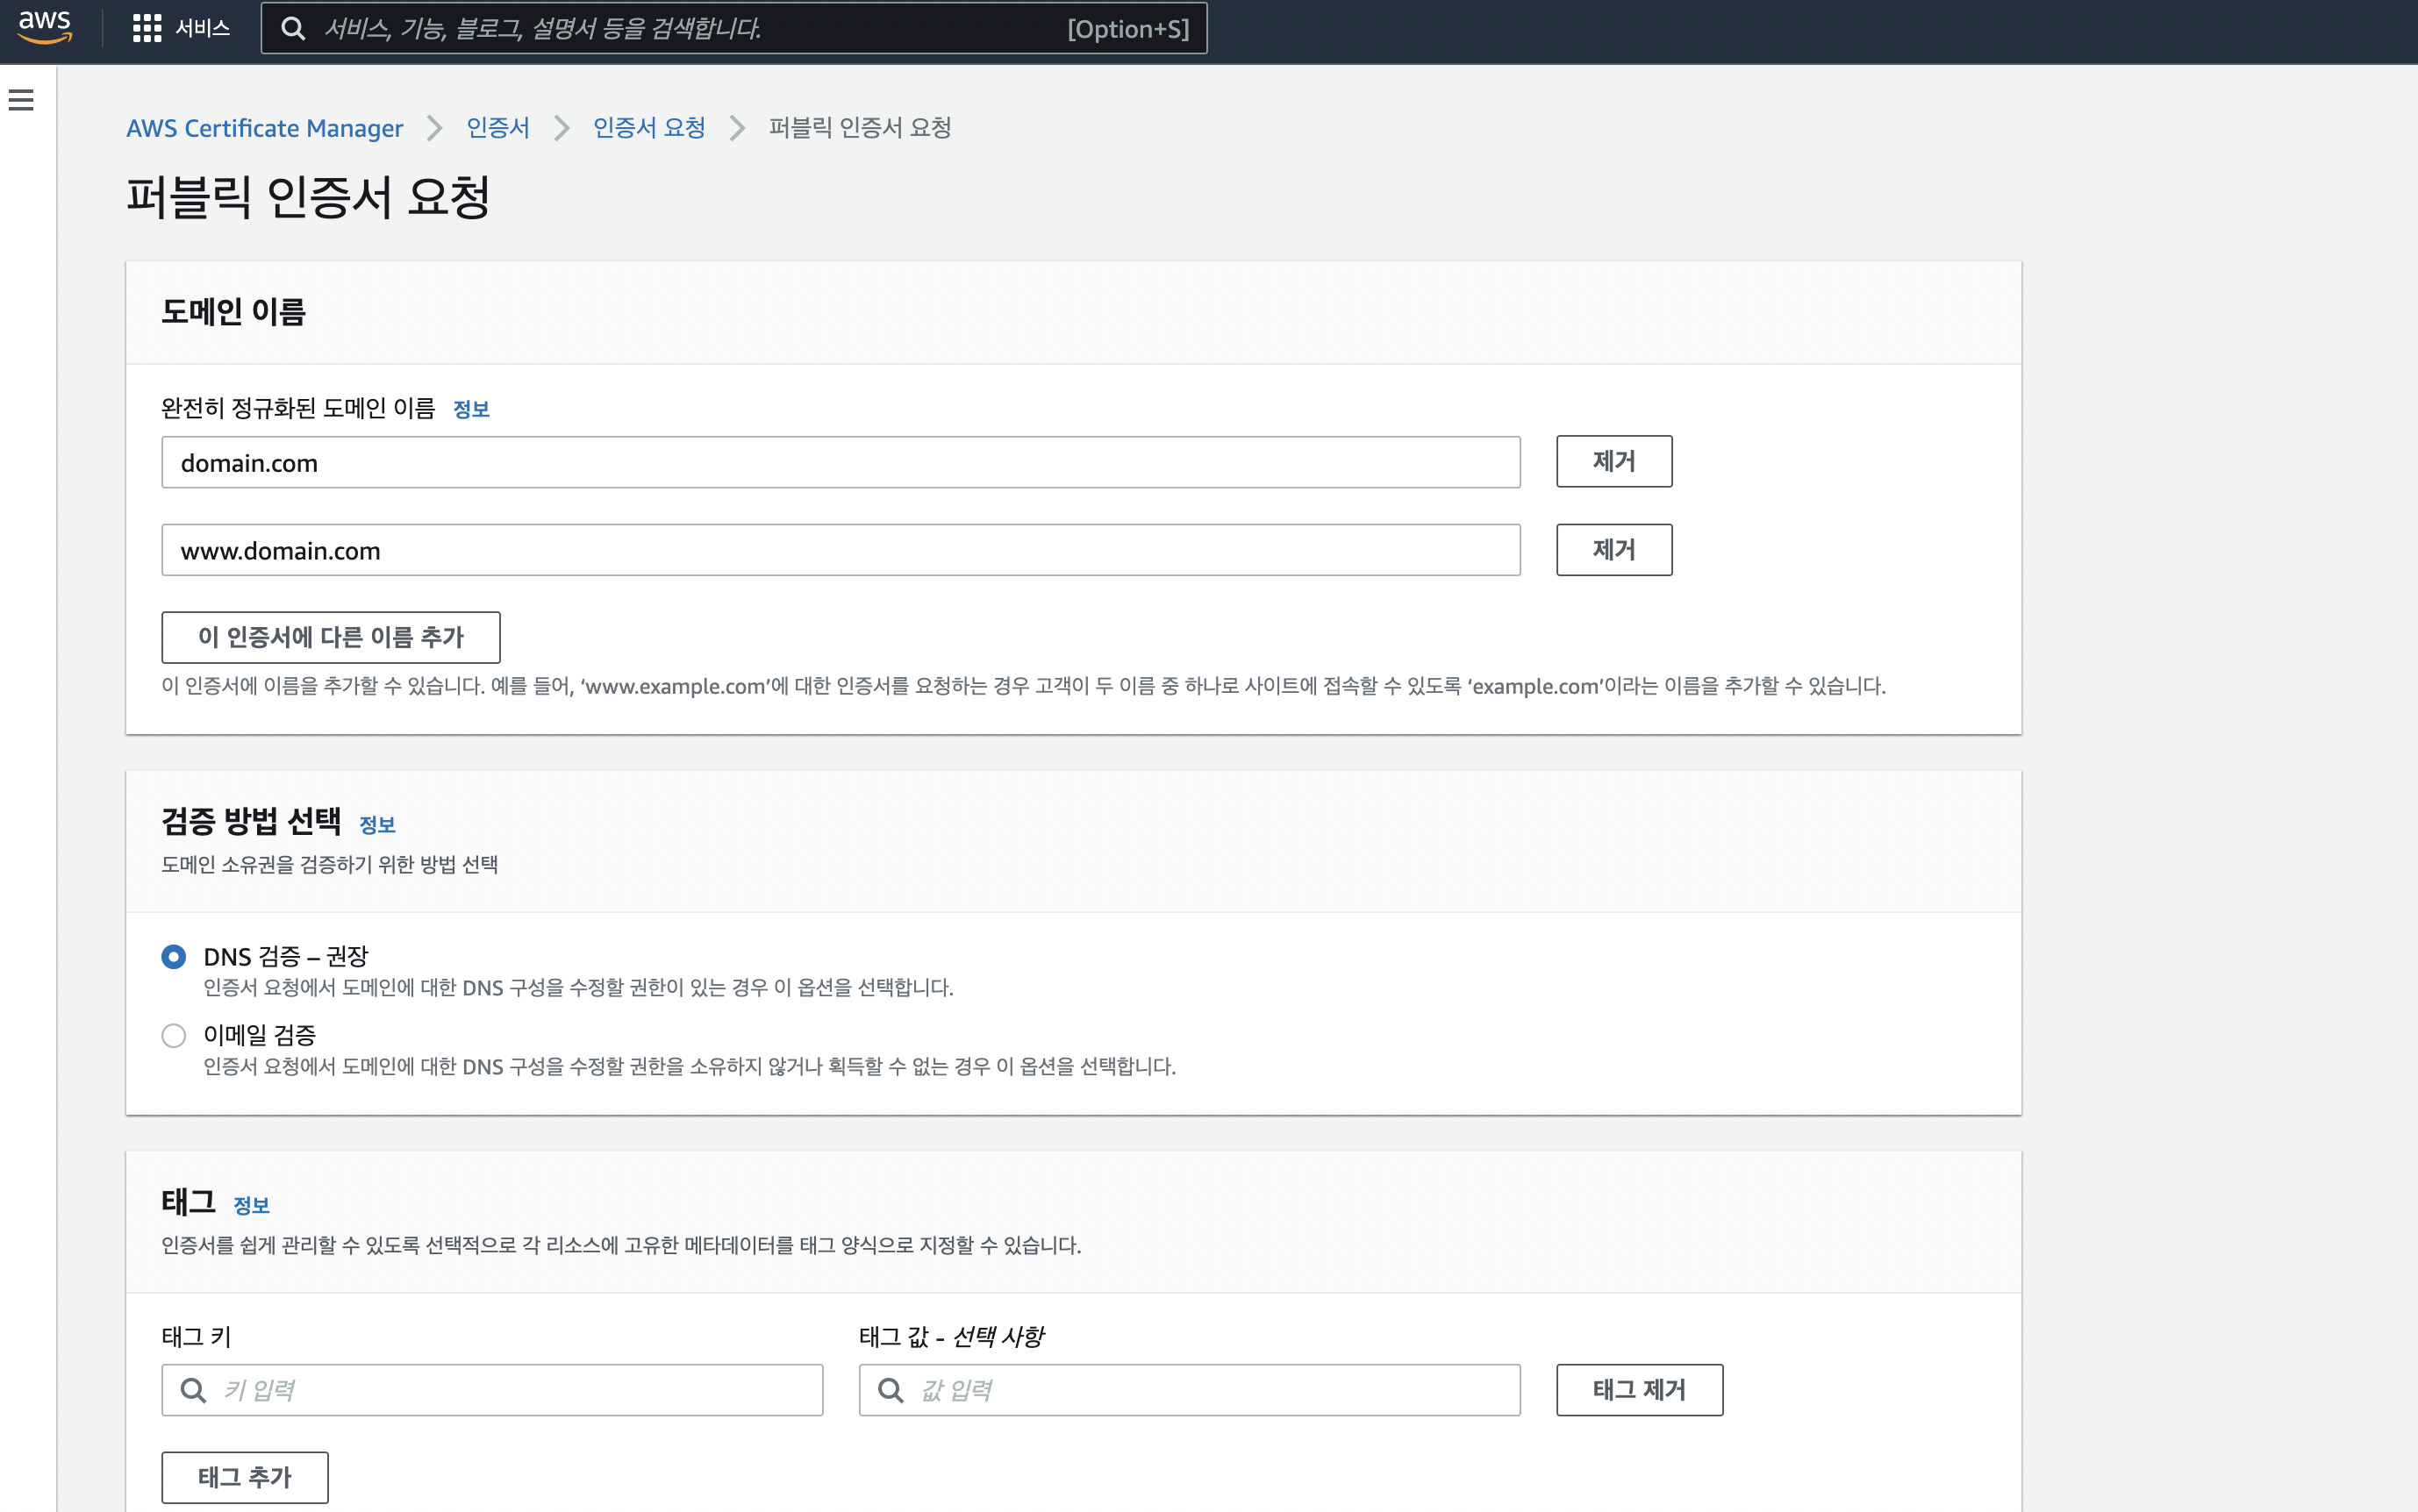Open 정보 link beside 태그 heading

tap(251, 1205)
